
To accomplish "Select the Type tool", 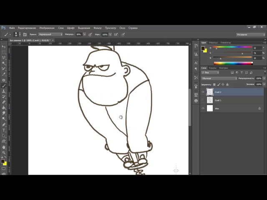I will [x=4, y=130].
